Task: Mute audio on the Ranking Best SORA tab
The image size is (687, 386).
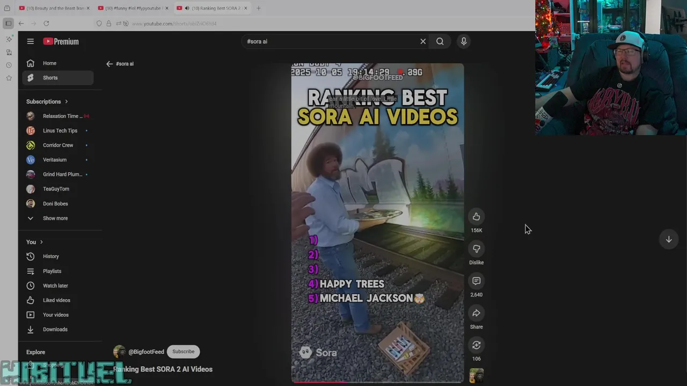Action: click(x=187, y=8)
